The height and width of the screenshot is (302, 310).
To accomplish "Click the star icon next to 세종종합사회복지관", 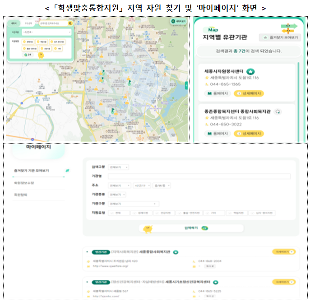I will point(176,252).
